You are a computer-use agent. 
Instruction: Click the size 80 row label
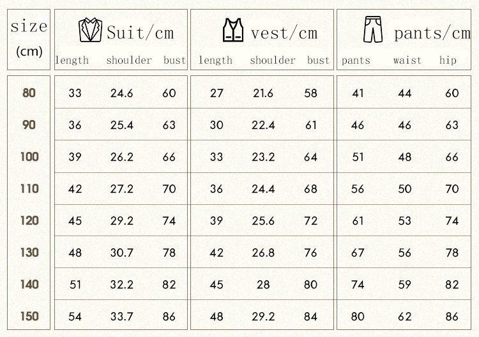coord(29,93)
